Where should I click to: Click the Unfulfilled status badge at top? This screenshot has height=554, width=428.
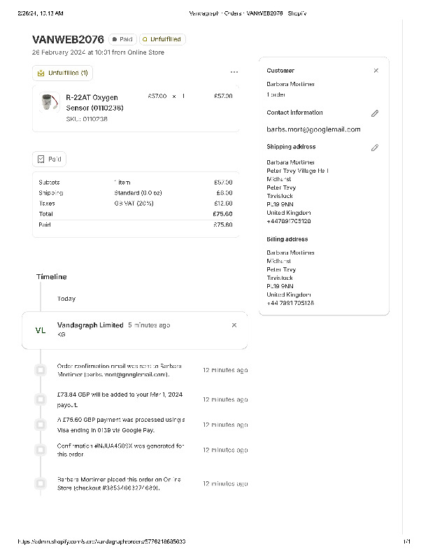(162, 40)
